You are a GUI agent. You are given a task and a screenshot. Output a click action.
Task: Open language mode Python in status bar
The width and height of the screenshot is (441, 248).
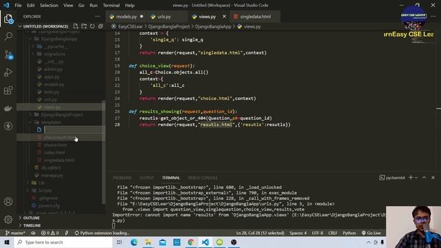coord(349,233)
